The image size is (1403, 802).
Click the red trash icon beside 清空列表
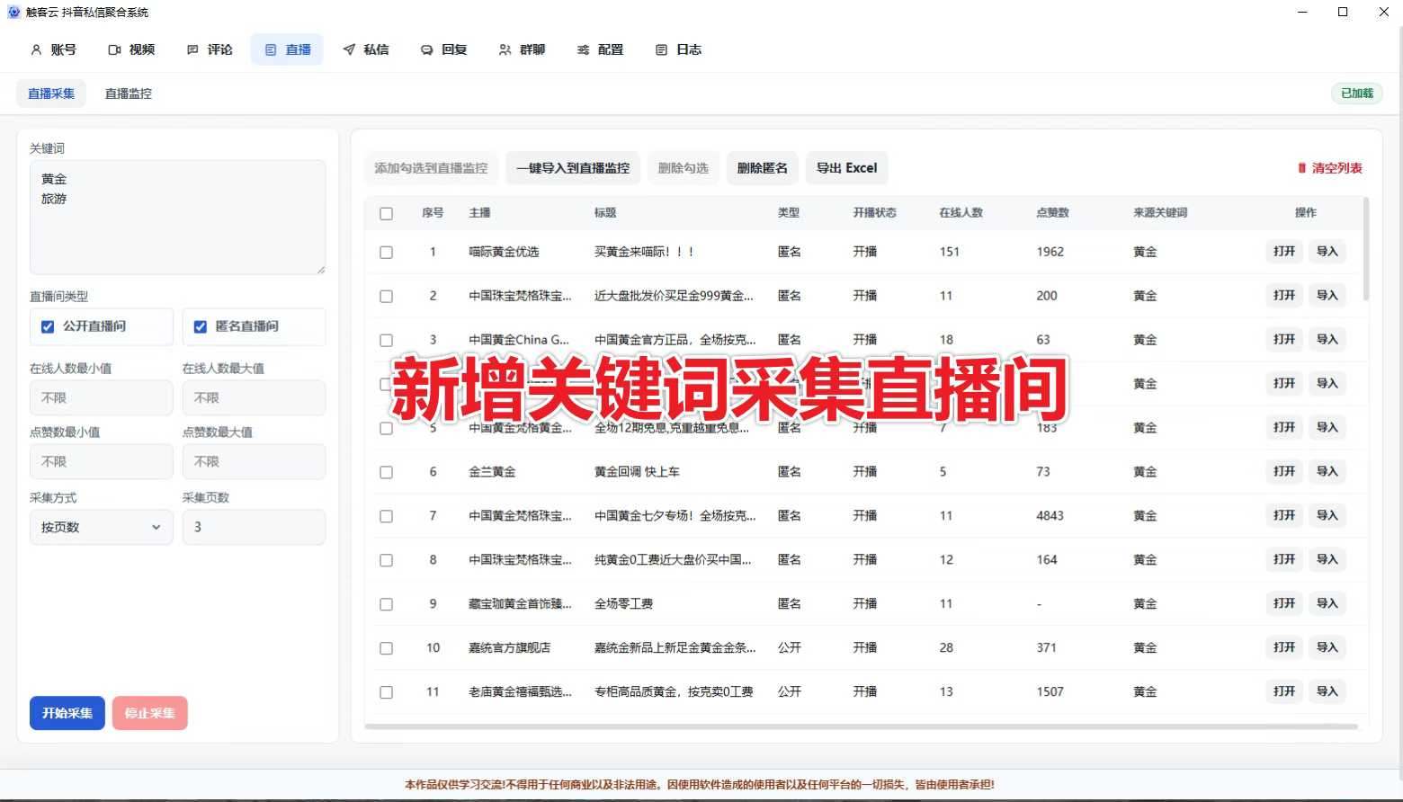click(1301, 168)
